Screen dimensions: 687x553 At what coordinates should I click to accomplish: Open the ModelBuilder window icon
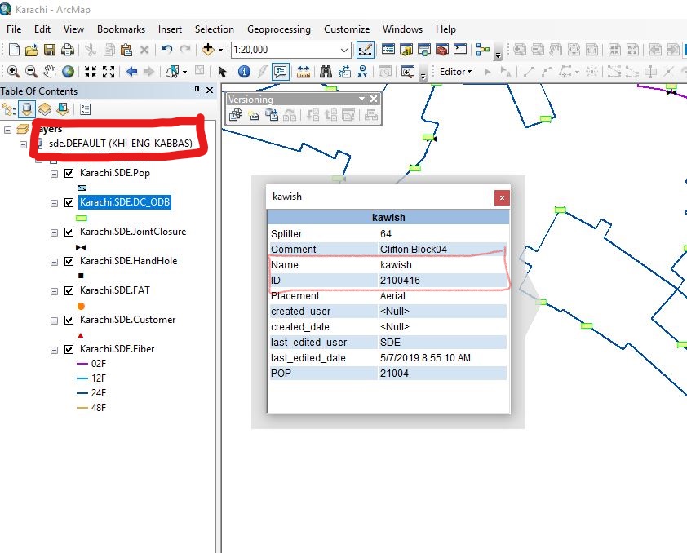click(483, 50)
